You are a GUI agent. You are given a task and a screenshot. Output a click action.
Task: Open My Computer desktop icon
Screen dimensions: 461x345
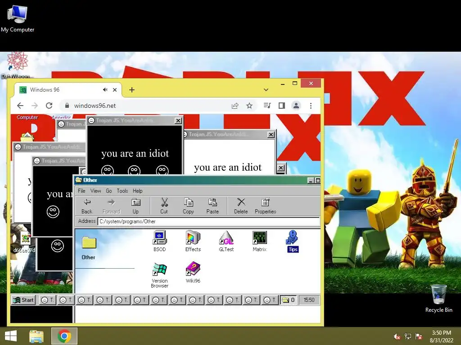click(x=18, y=19)
